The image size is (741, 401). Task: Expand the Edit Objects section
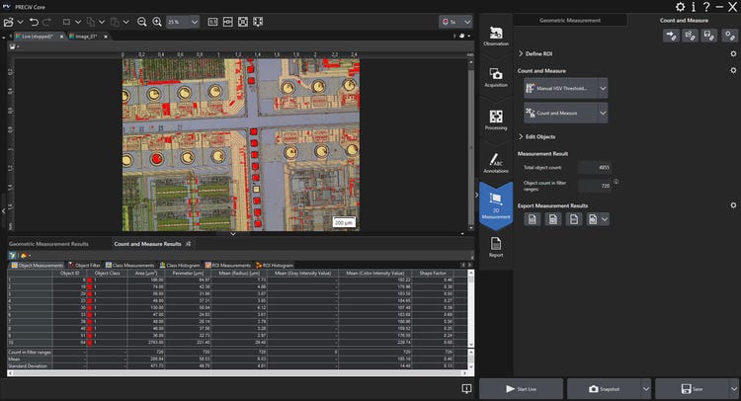(x=521, y=136)
